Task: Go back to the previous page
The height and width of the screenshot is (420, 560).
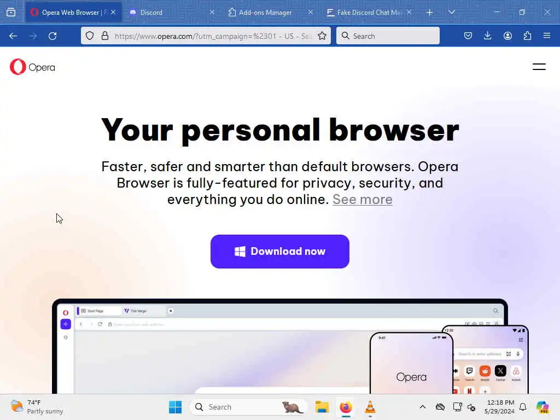Action: pos(13,36)
